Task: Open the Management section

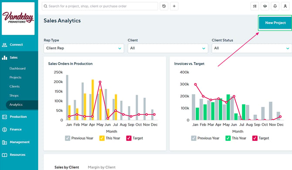Action: coord(19,142)
